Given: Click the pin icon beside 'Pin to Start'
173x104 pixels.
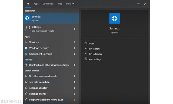Looking at the screenshot, I should [86, 49].
